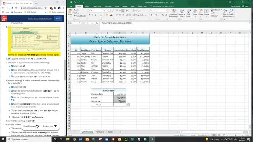Cut the selected cells
The height and width of the screenshot is (142, 253).
coord(76,10)
